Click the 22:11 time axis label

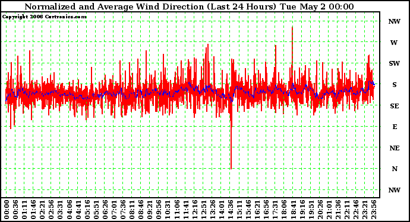[x=347, y=210]
